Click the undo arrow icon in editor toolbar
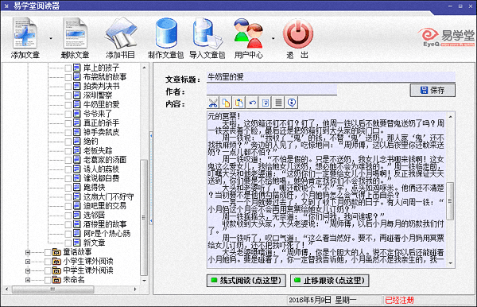Screen dimensions: 477x307 pos(252,103)
